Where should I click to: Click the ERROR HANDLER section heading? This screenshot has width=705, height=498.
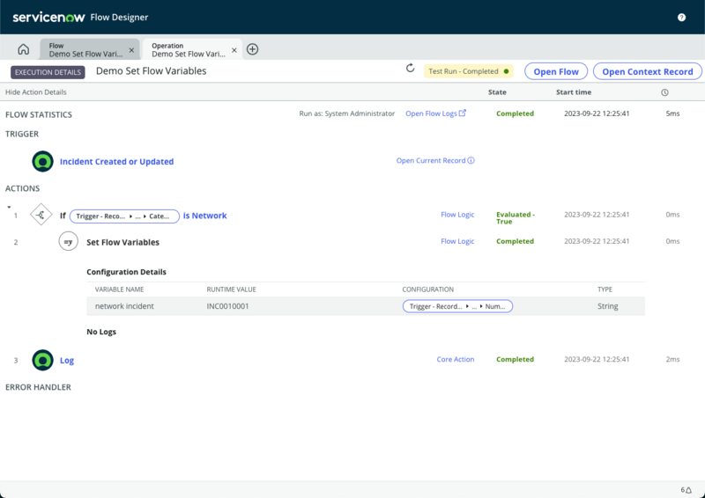click(x=38, y=387)
